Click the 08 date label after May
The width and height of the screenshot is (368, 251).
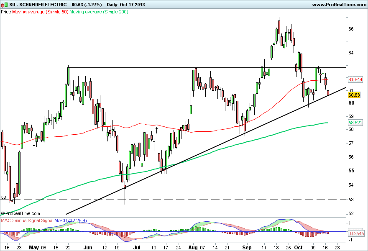[43, 248]
